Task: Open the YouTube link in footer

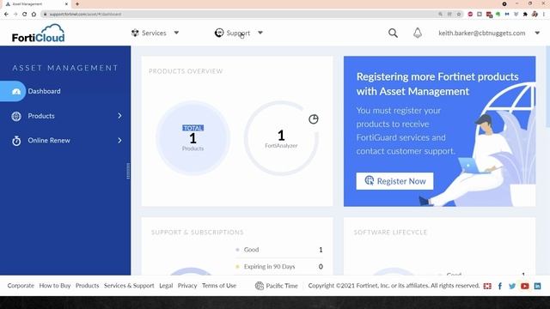Action: coord(525,286)
